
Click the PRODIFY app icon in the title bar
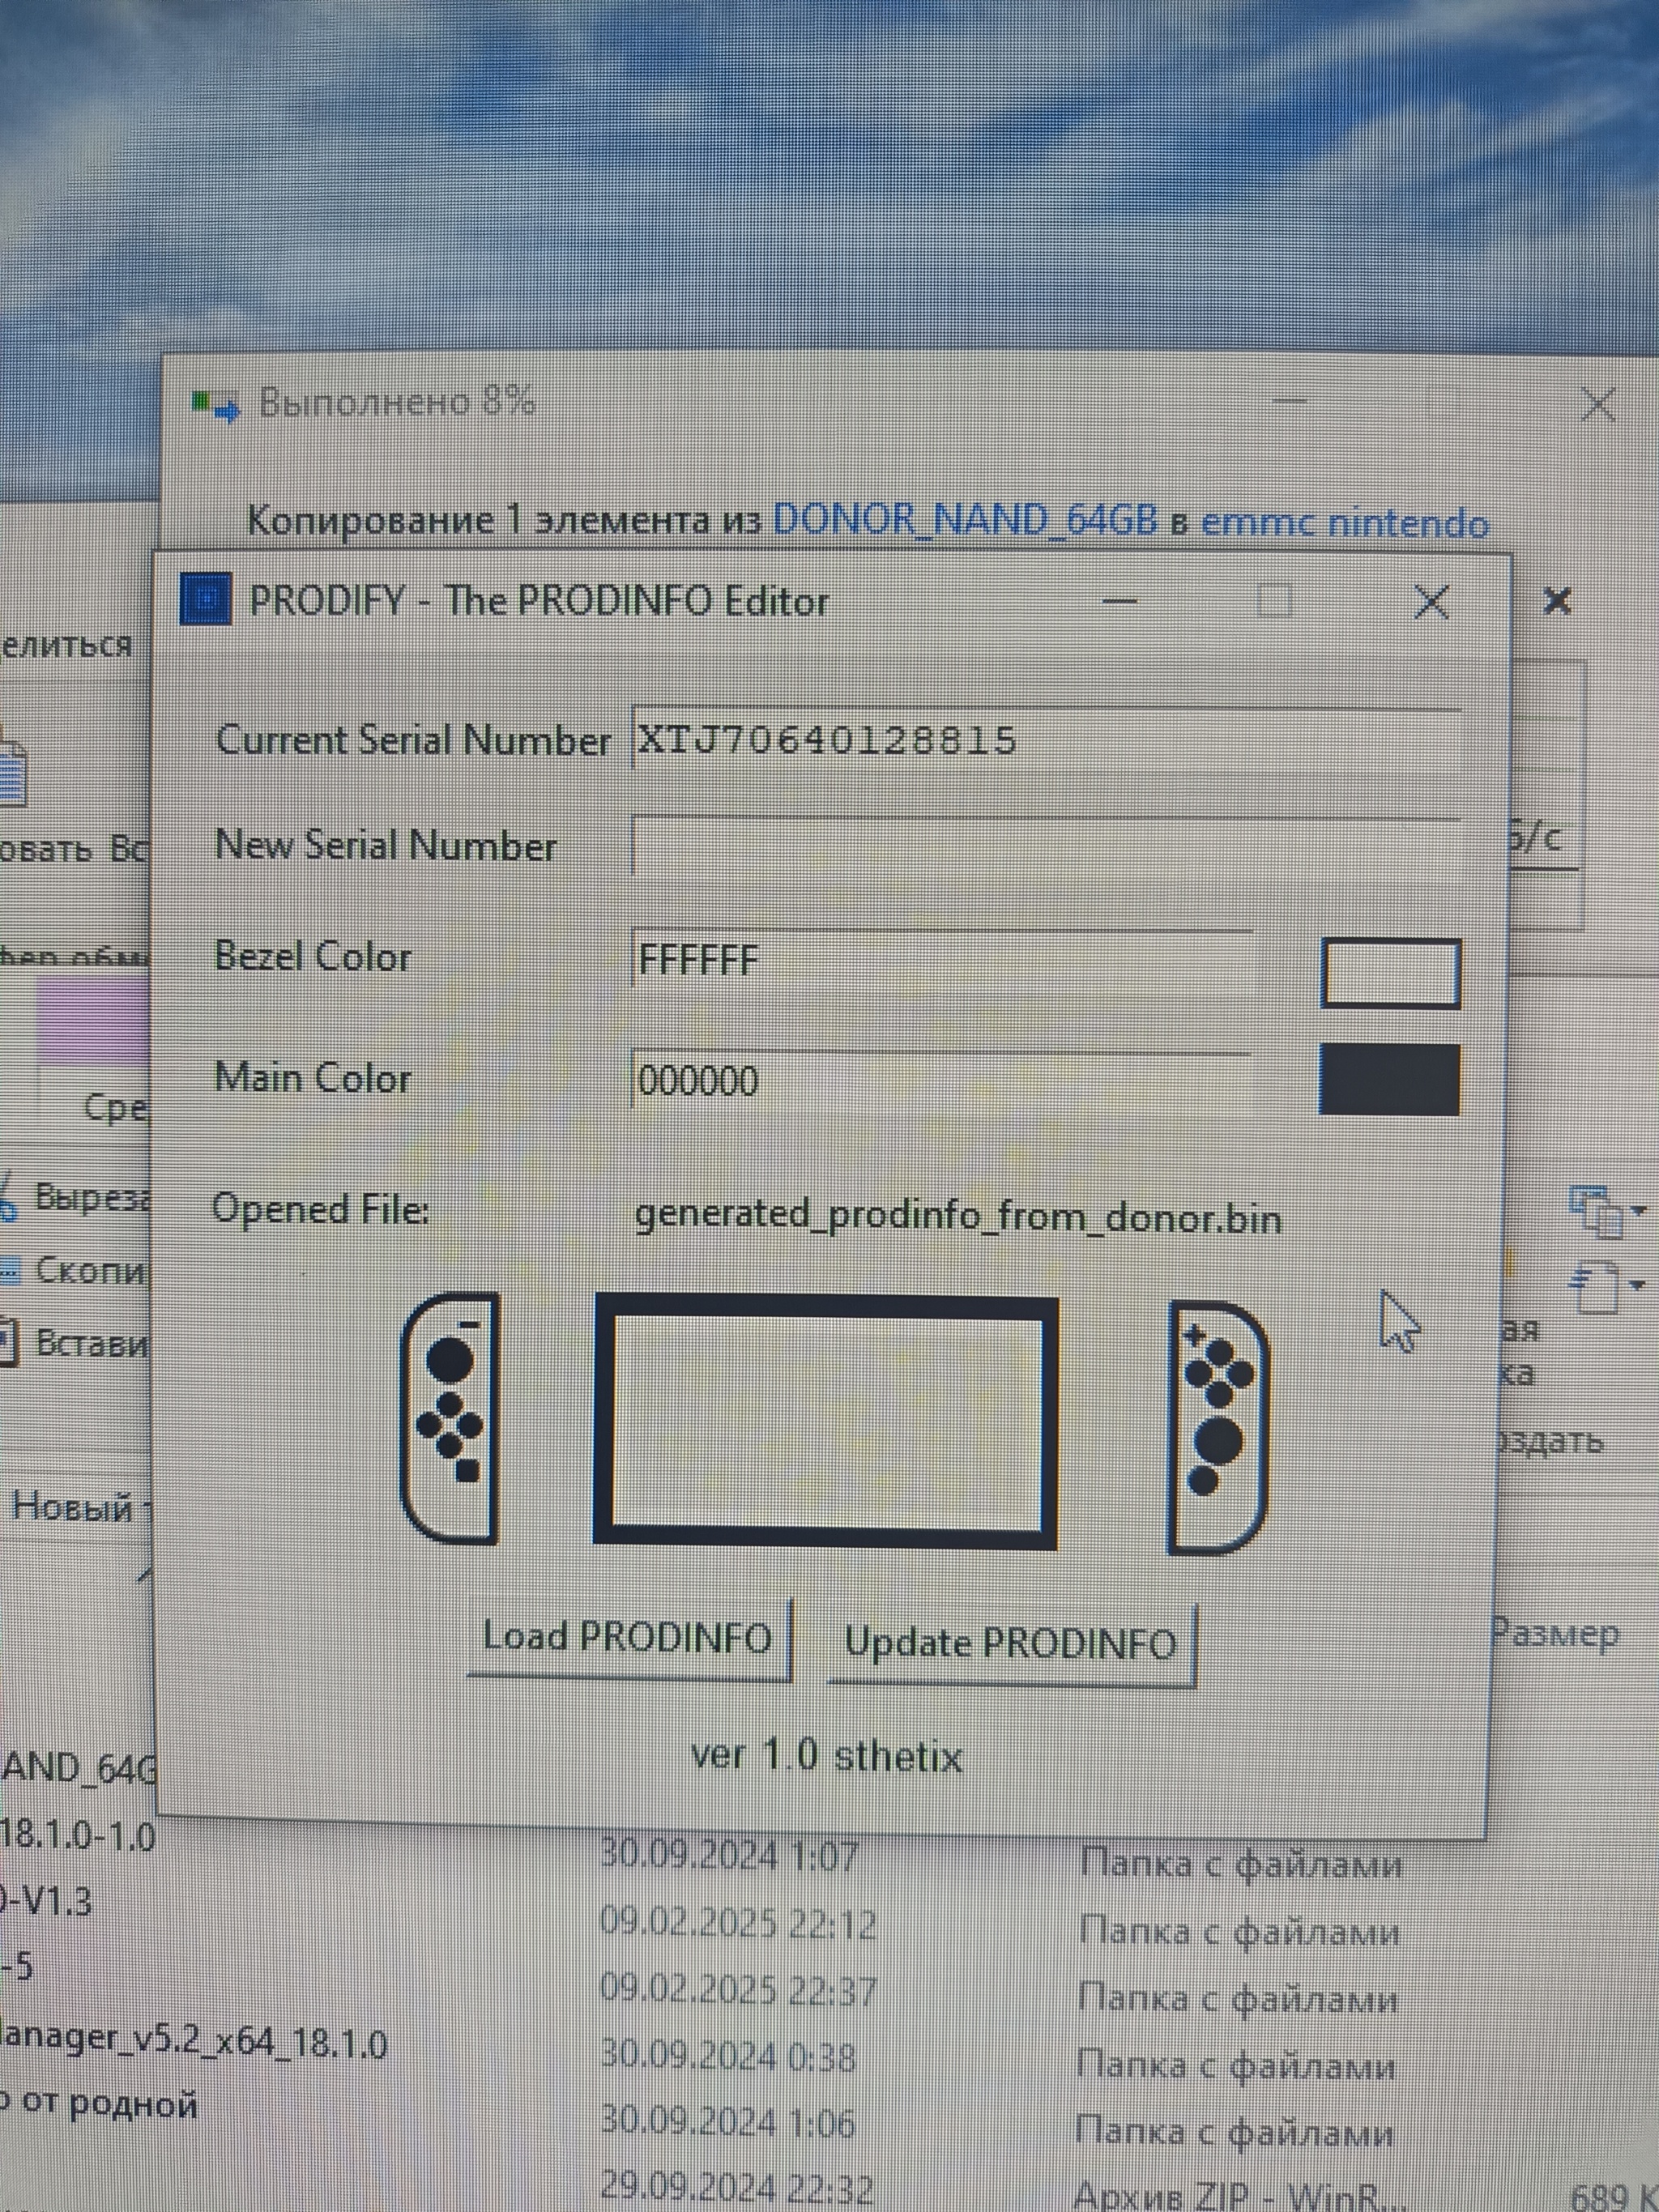pos(206,599)
